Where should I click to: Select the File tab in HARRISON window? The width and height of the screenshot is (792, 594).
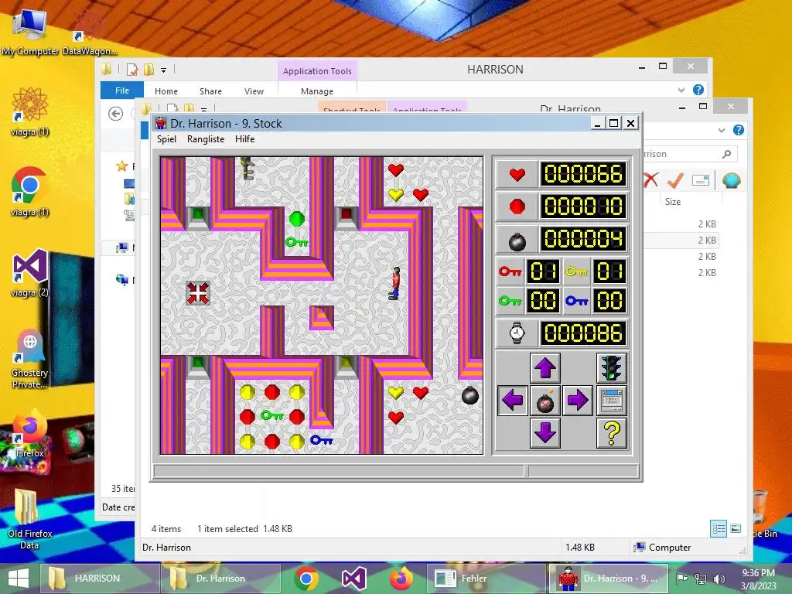[x=121, y=90]
